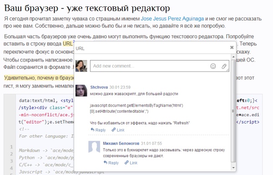Viewport: 273px width, 175px height.
Task: Click the popup scrollbar down arrow
Action: pos(233,168)
